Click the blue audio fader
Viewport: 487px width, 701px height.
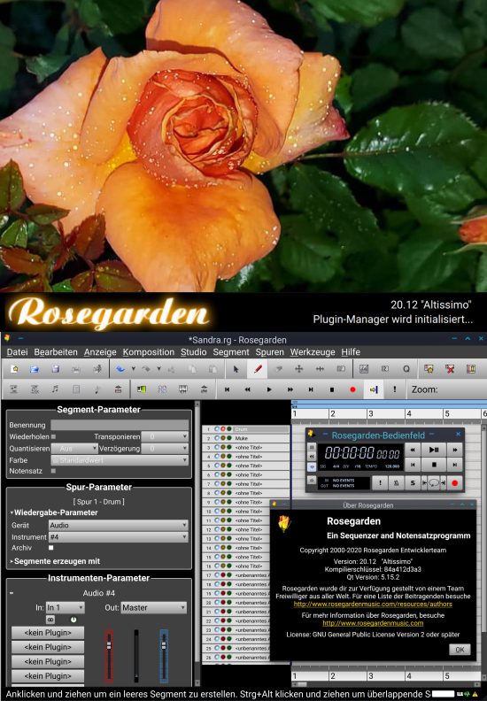(164, 656)
